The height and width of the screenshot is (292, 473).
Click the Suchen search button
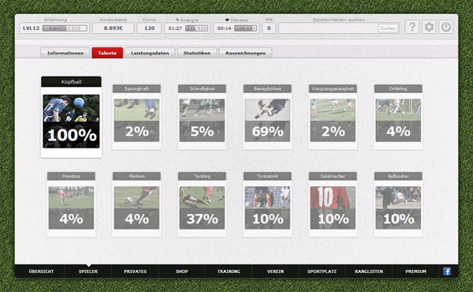pyautogui.click(x=388, y=28)
